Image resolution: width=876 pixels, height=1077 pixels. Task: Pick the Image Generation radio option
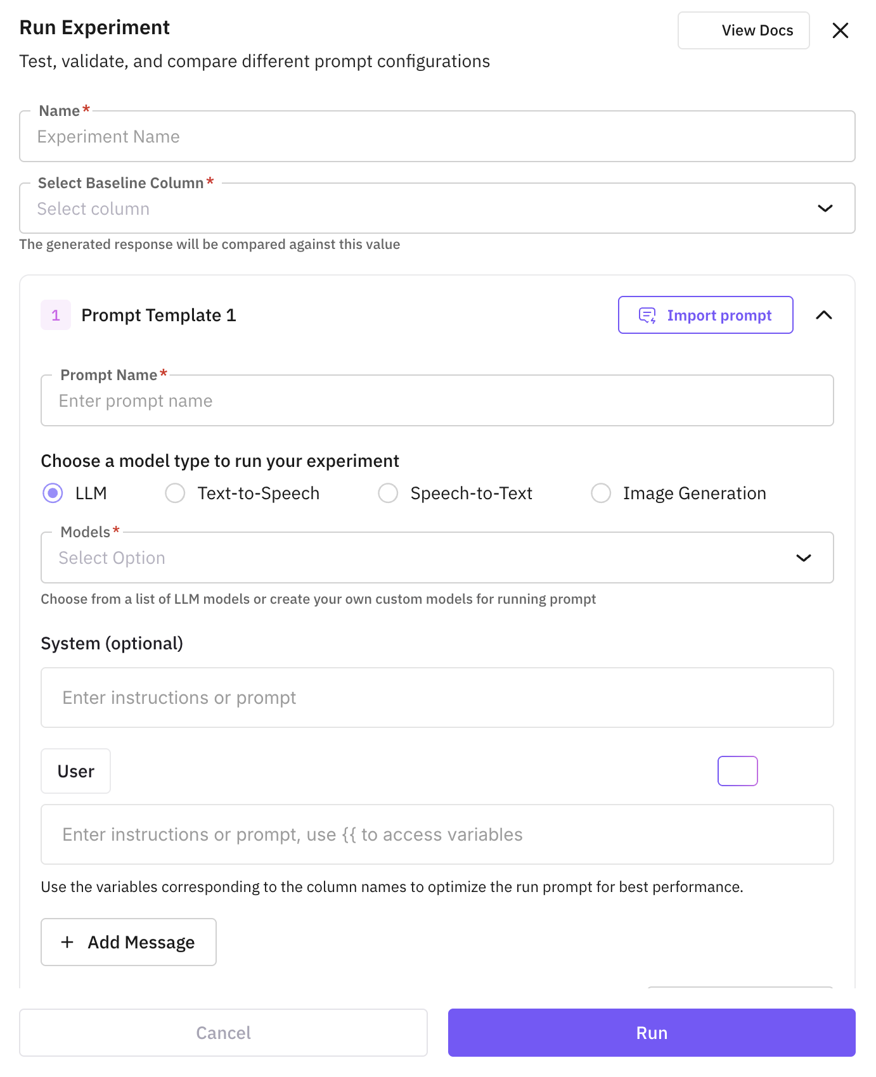point(601,493)
